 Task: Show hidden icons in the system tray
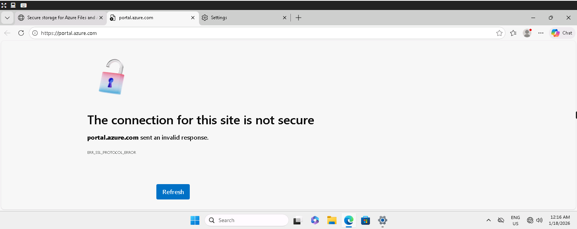pyautogui.click(x=489, y=220)
